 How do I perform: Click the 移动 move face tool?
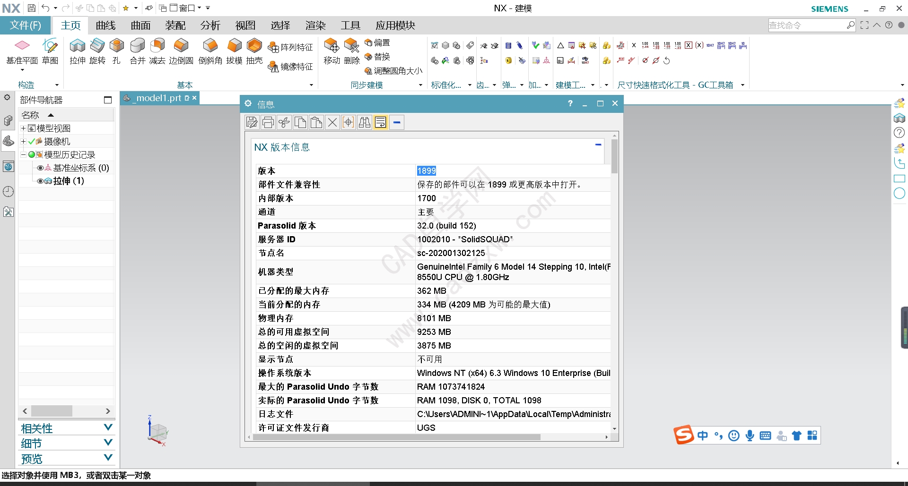pos(332,51)
